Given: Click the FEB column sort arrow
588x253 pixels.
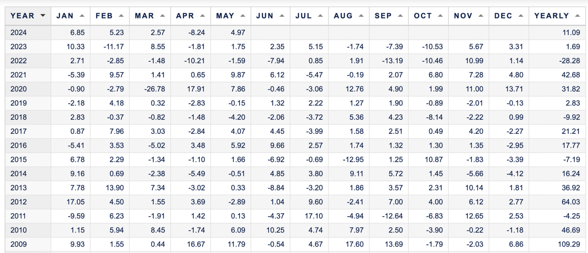Looking at the screenshot, I should (x=121, y=16).
